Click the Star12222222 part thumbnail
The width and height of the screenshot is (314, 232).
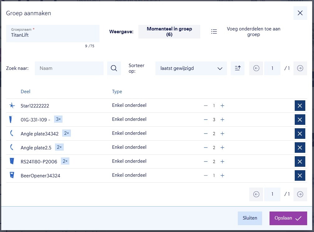12,106
